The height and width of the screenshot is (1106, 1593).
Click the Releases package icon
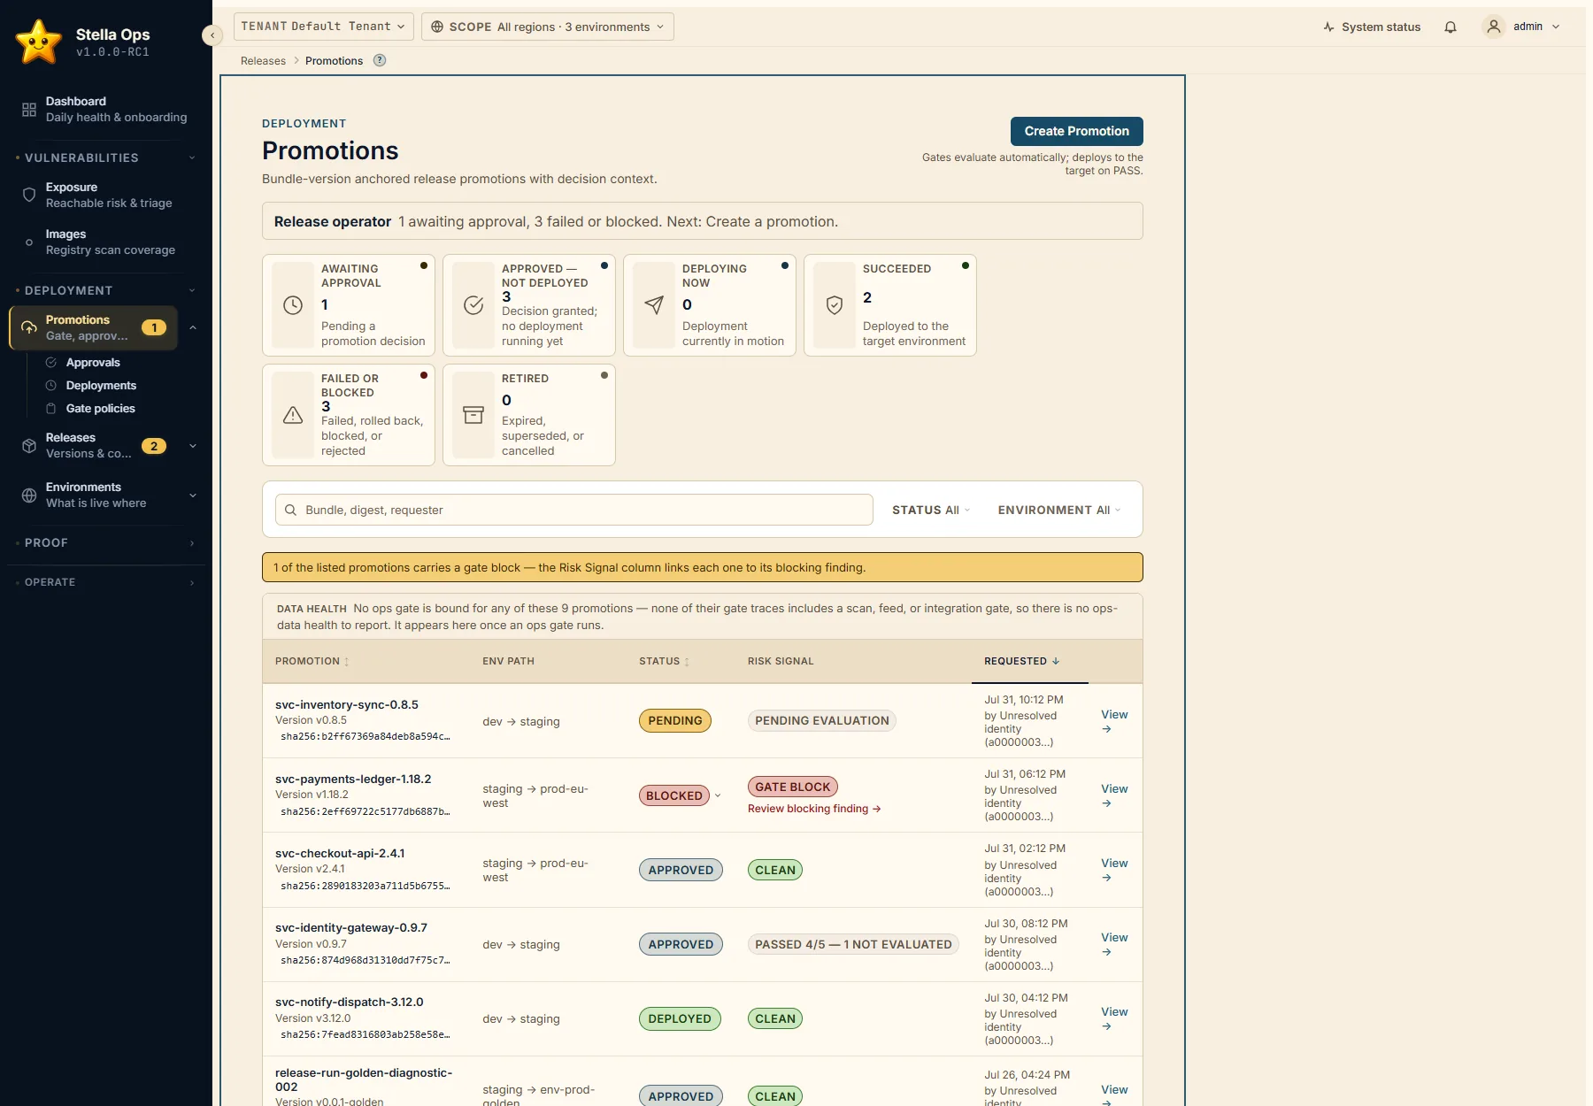pyautogui.click(x=29, y=446)
